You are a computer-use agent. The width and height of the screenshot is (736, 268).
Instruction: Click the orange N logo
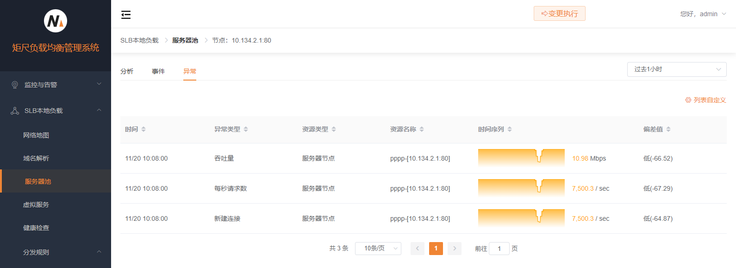pyautogui.click(x=56, y=21)
